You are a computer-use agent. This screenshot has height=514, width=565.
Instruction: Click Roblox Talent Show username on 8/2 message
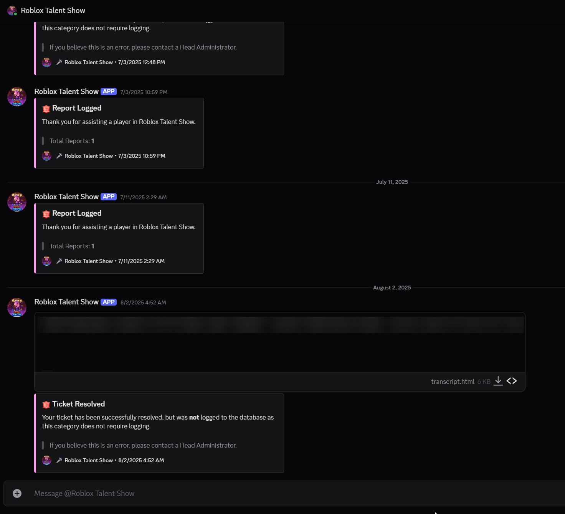pos(66,302)
